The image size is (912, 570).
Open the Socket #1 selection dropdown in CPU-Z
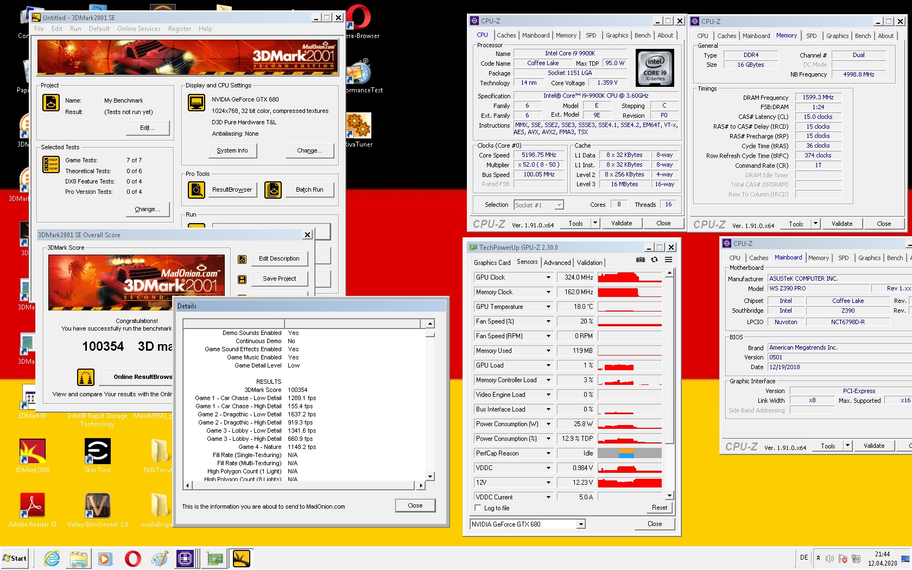539,205
